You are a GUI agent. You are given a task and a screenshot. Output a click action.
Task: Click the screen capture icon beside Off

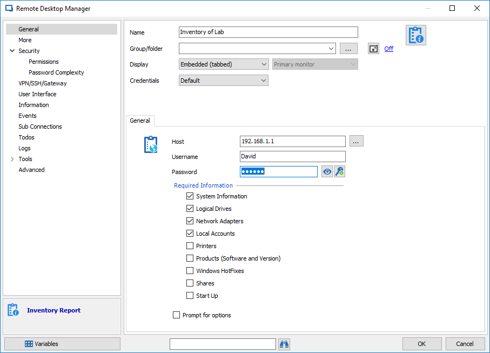point(374,49)
